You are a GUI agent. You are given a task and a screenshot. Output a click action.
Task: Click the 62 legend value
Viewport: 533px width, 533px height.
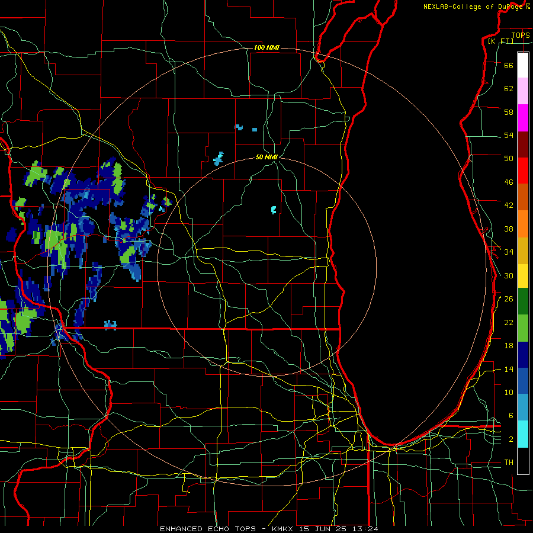tap(509, 89)
